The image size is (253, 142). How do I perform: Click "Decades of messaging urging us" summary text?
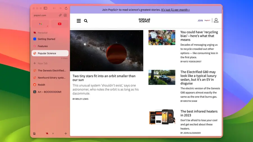(199, 51)
